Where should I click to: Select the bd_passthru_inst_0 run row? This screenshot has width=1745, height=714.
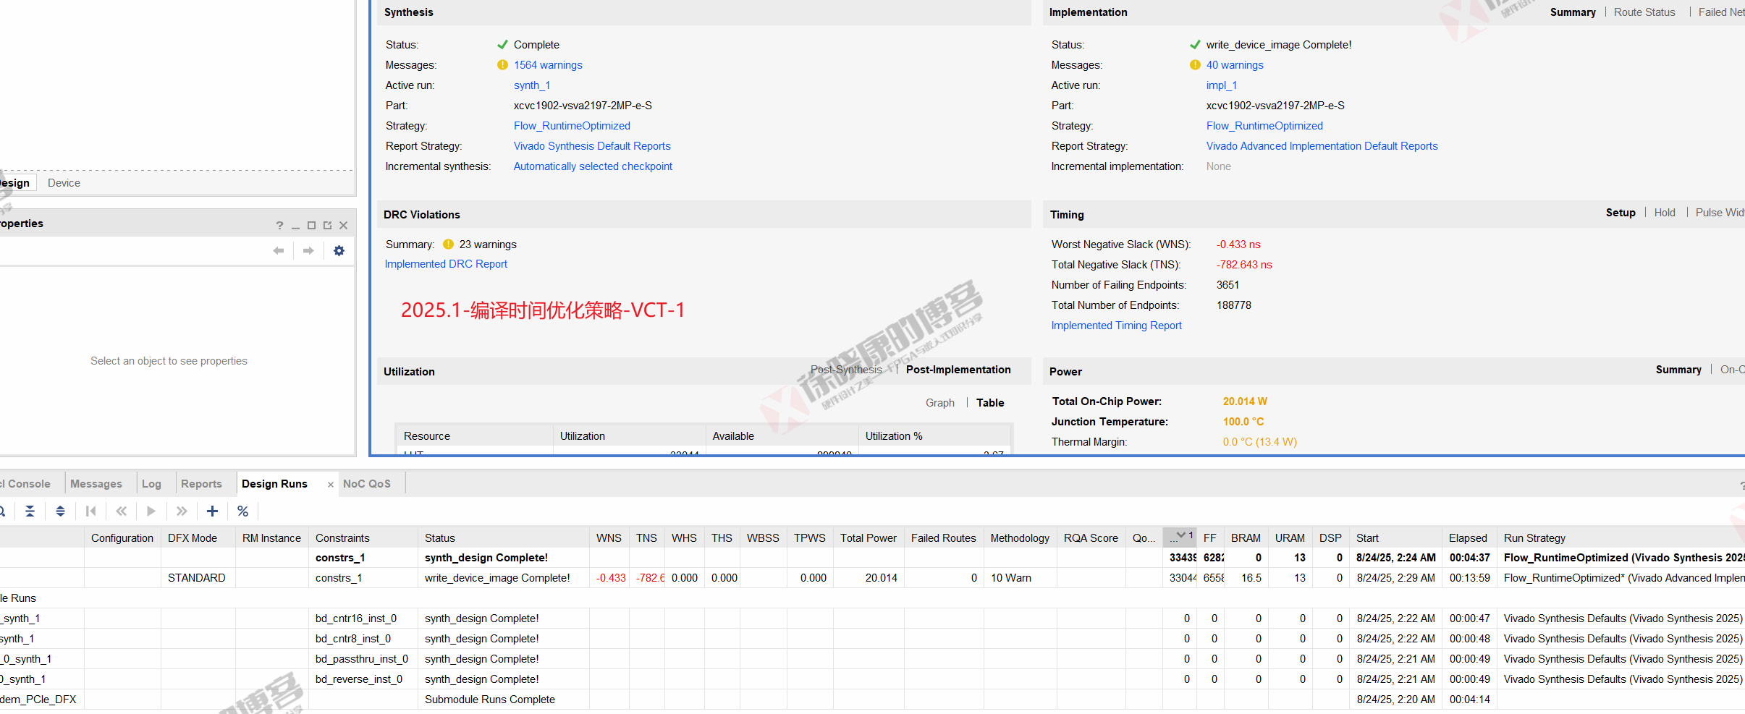pyautogui.click(x=872, y=659)
